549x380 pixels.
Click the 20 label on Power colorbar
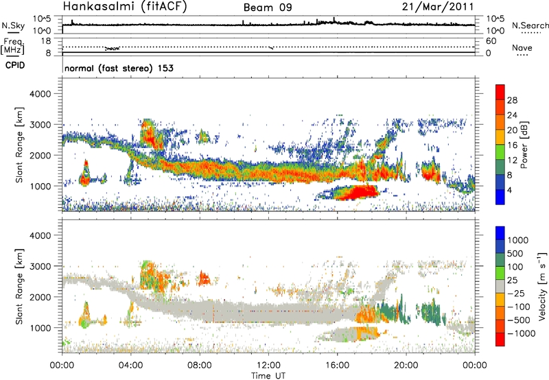[x=512, y=130]
